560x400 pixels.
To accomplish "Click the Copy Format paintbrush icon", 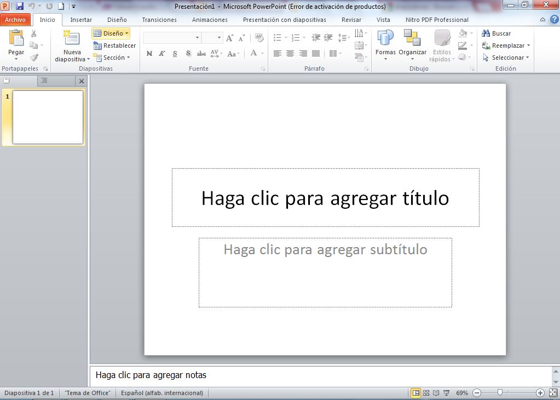I will click(34, 58).
